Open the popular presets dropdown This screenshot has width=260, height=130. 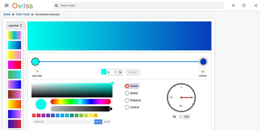click(x=16, y=25)
